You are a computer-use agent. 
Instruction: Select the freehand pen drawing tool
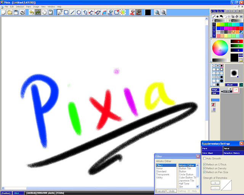[x=60, y=12]
